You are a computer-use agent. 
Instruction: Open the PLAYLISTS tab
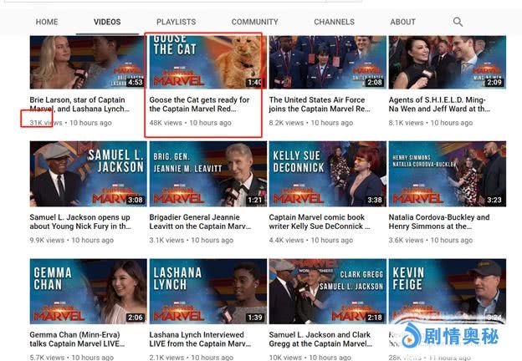(176, 22)
